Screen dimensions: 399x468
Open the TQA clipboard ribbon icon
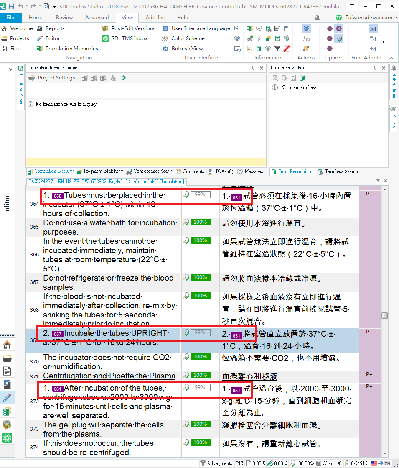[259, 38]
